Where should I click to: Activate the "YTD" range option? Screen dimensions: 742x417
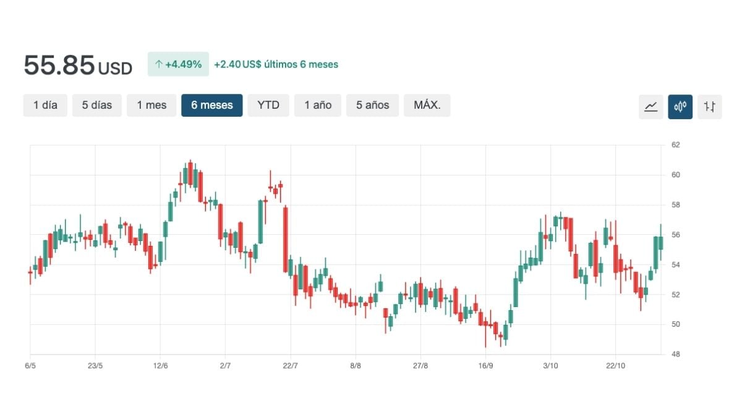tap(268, 105)
